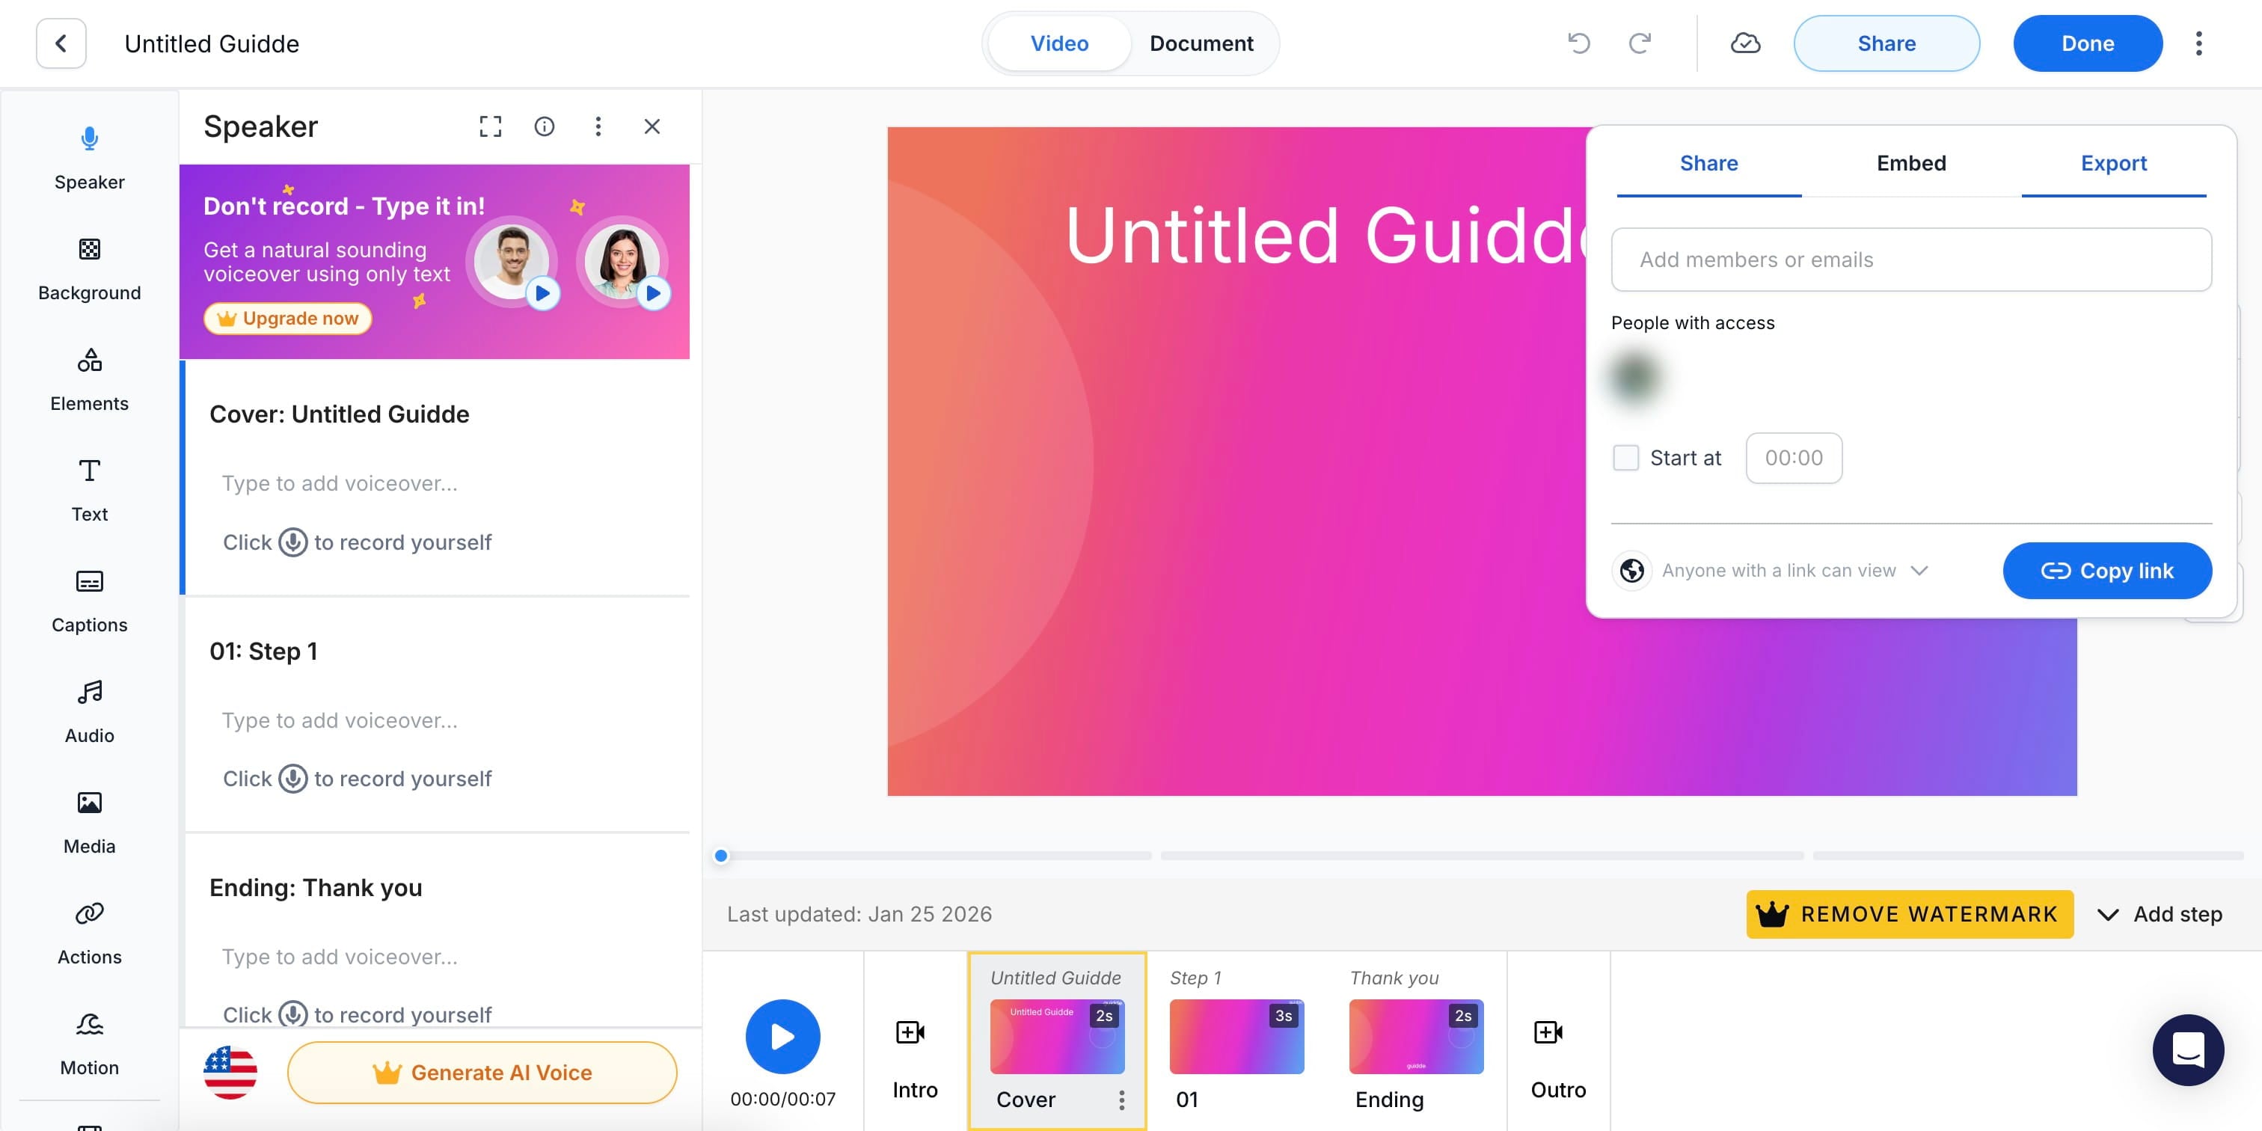The height and width of the screenshot is (1131, 2262).
Task: Click the Remove Watermark button
Action: click(1909, 914)
